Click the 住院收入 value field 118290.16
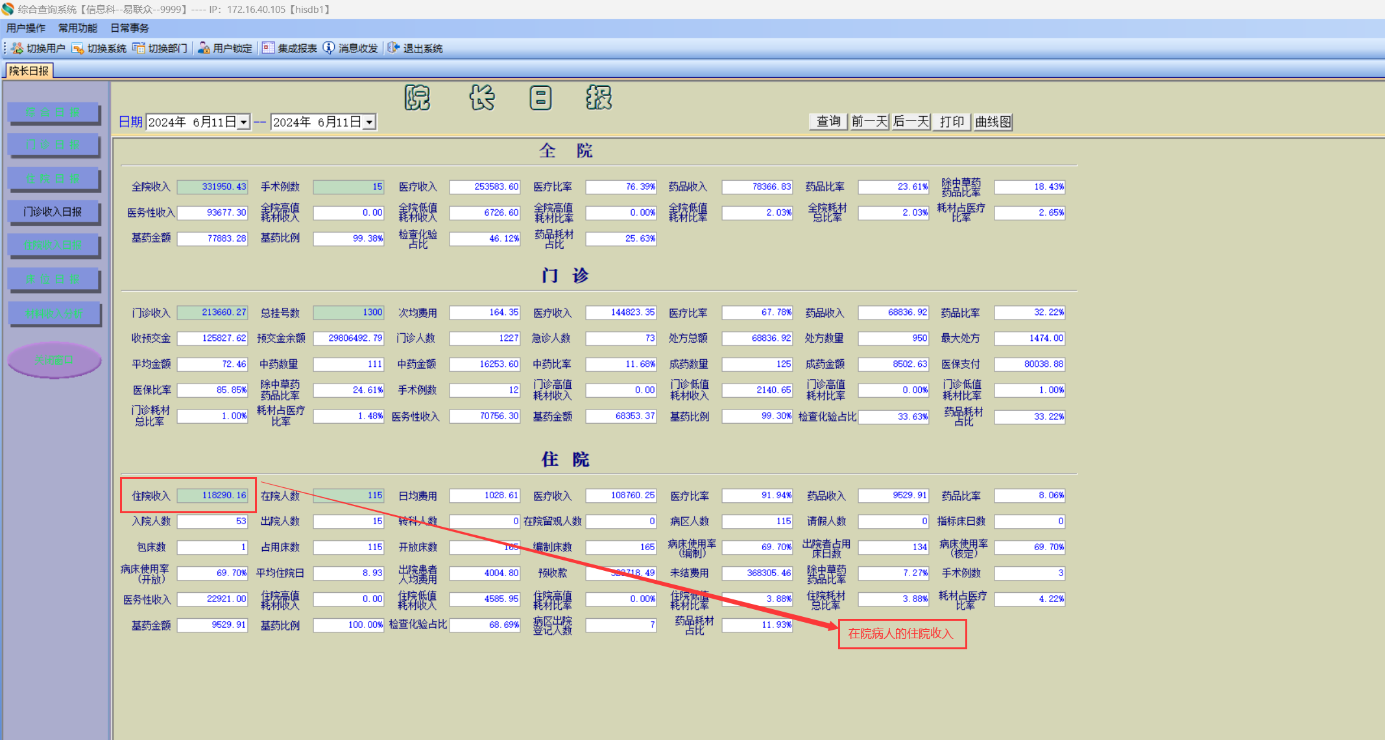Image resolution: width=1385 pixels, height=740 pixels. [213, 496]
